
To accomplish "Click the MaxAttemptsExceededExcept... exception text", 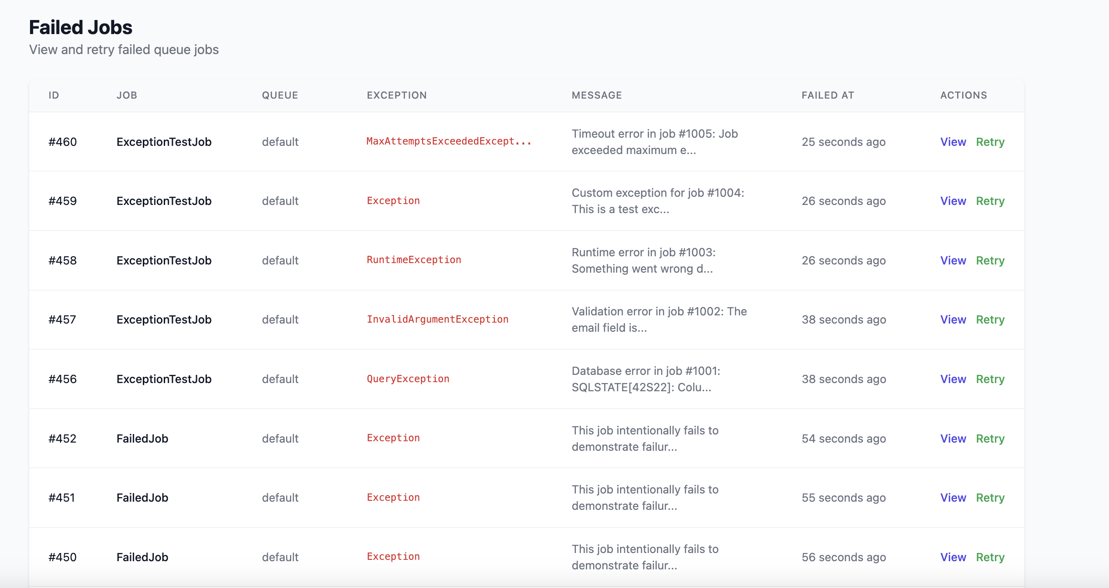I will 449,141.
